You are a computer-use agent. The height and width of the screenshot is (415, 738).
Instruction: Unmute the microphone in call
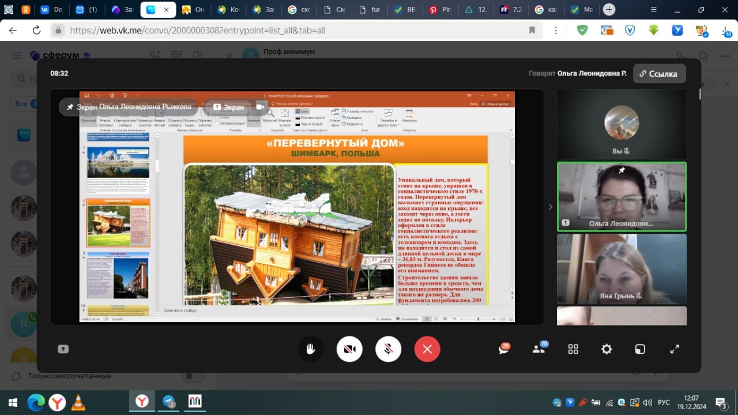[x=389, y=349]
